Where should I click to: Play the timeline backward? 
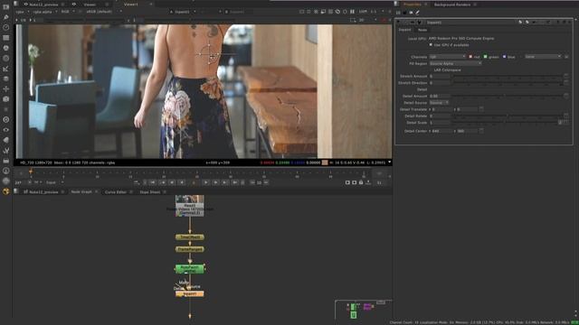pos(182,182)
